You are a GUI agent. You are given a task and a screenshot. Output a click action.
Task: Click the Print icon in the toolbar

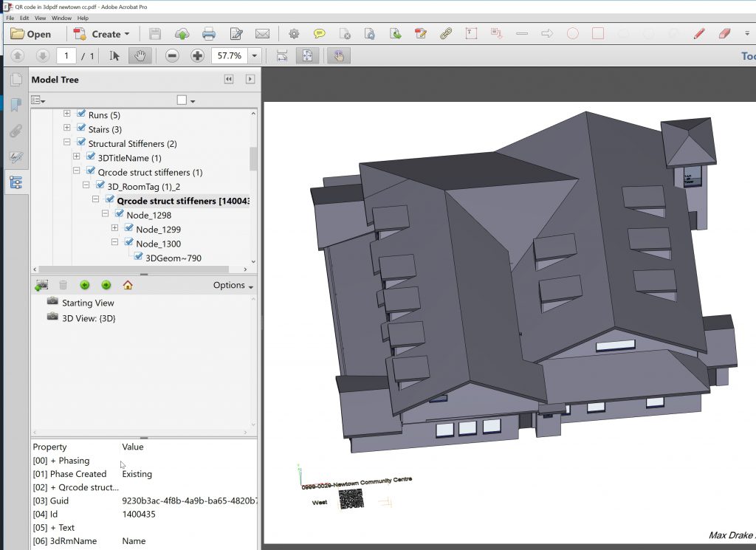[x=209, y=34]
